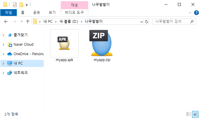Close the 나무발발이 window
This screenshot has width=200, height=118.
pyautogui.click(x=193, y=5)
